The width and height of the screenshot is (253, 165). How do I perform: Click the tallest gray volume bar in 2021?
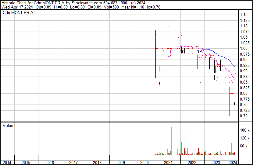coord(171,141)
